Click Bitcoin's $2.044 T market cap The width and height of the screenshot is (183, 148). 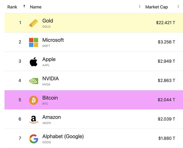166,100
